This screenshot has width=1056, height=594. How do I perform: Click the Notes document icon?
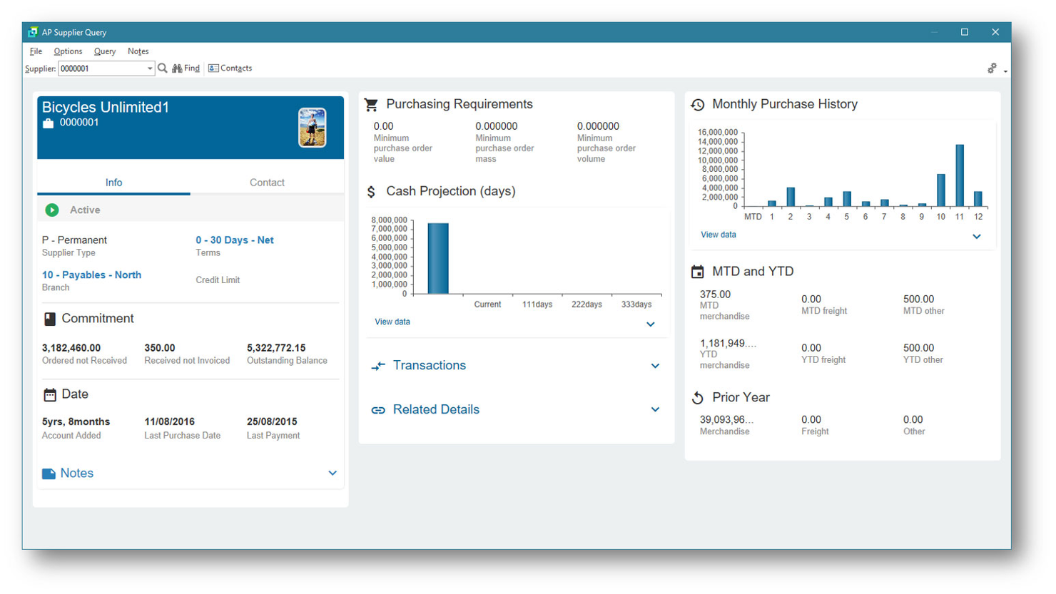(49, 473)
